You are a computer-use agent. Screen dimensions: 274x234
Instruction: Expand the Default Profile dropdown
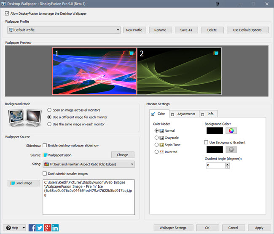(x=64, y=30)
